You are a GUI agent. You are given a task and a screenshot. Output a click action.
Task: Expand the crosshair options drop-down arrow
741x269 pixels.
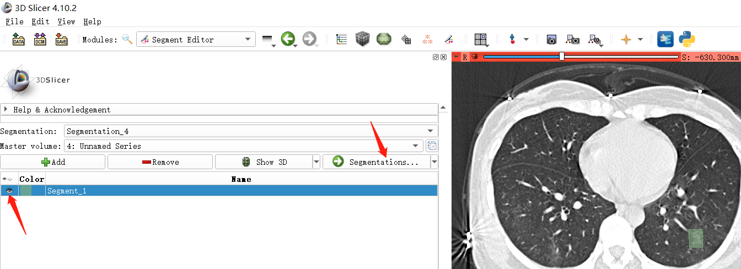point(640,40)
